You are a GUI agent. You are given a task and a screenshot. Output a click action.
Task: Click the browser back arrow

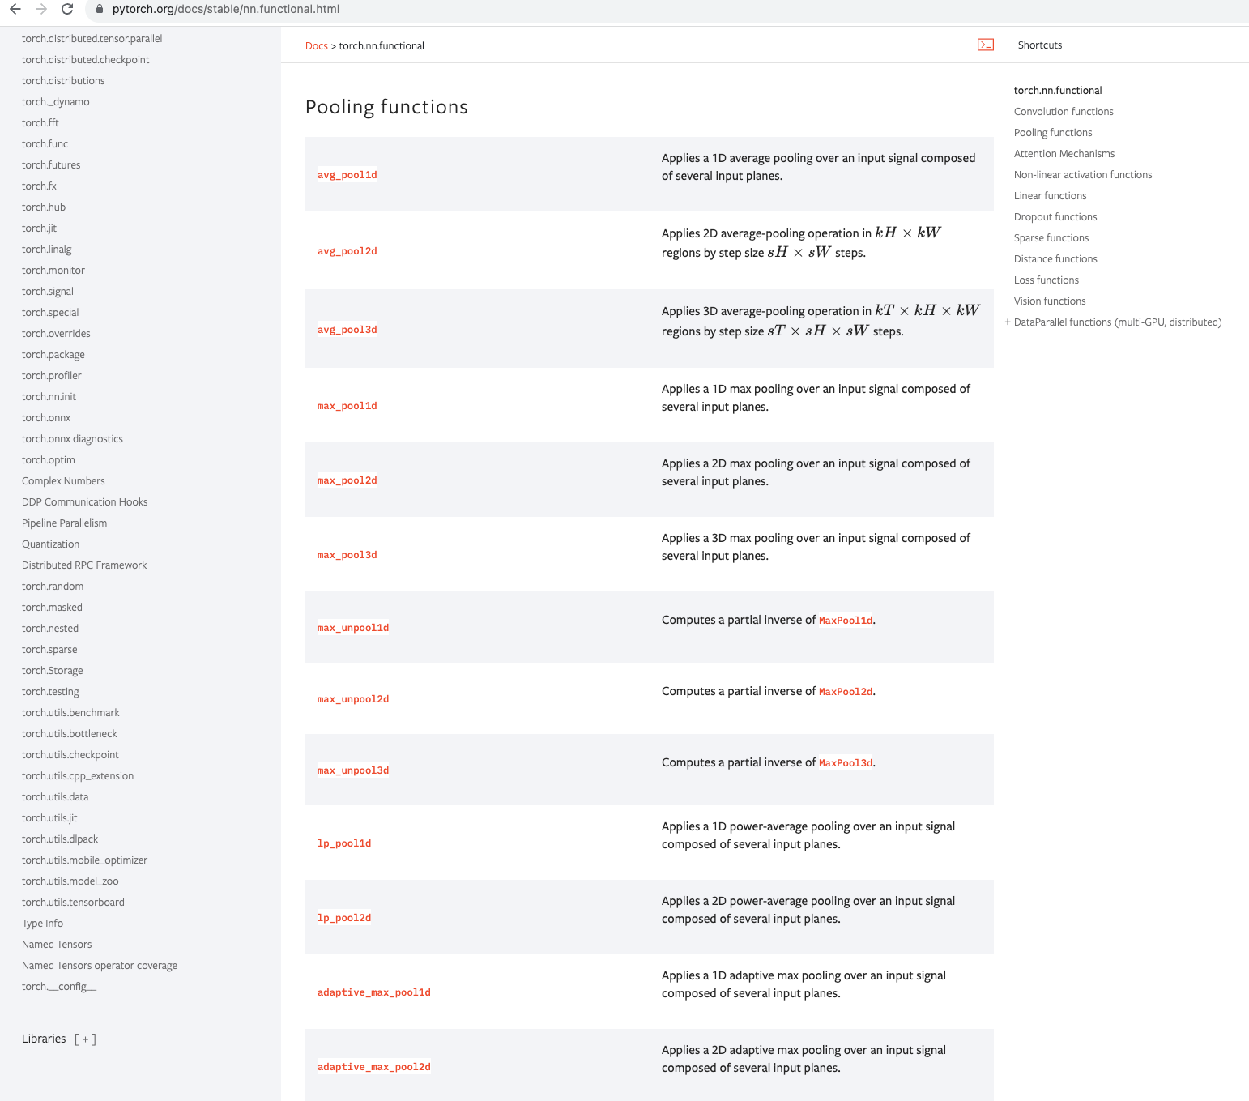(x=15, y=9)
